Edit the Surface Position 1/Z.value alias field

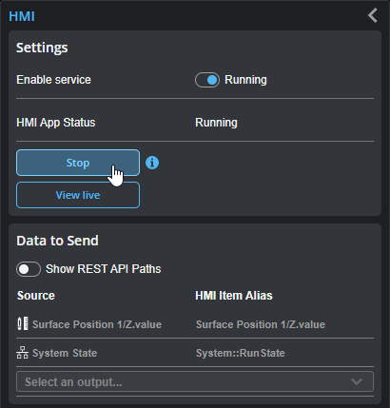261,324
